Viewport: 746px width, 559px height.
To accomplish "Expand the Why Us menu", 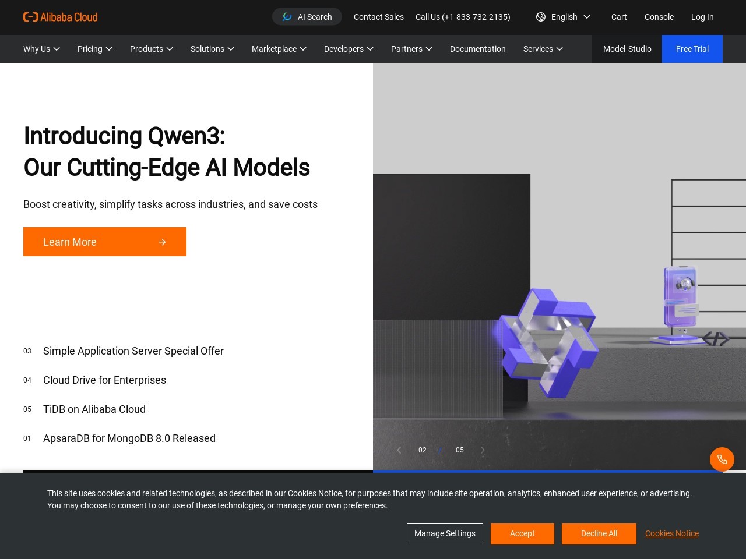I will (x=41, y=49).
